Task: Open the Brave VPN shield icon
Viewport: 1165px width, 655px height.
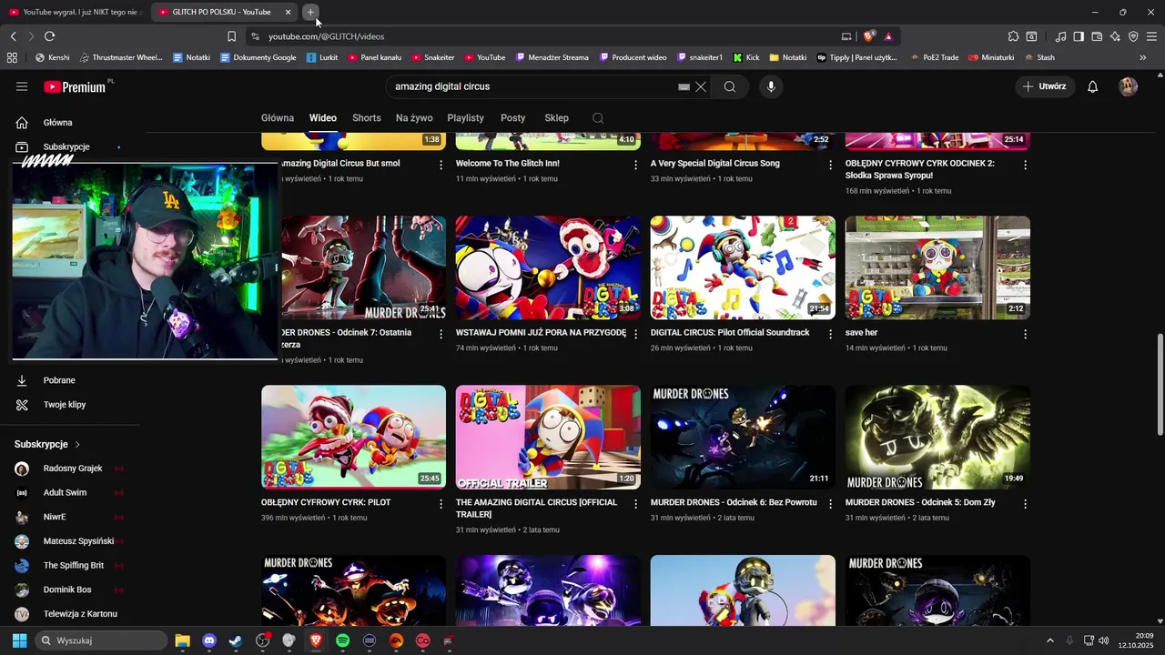Action: (x=1133, y=36)
